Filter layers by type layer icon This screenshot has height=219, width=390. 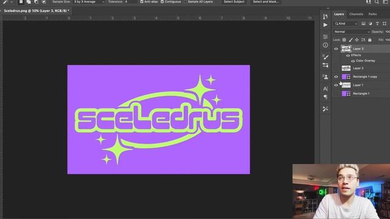377,24
